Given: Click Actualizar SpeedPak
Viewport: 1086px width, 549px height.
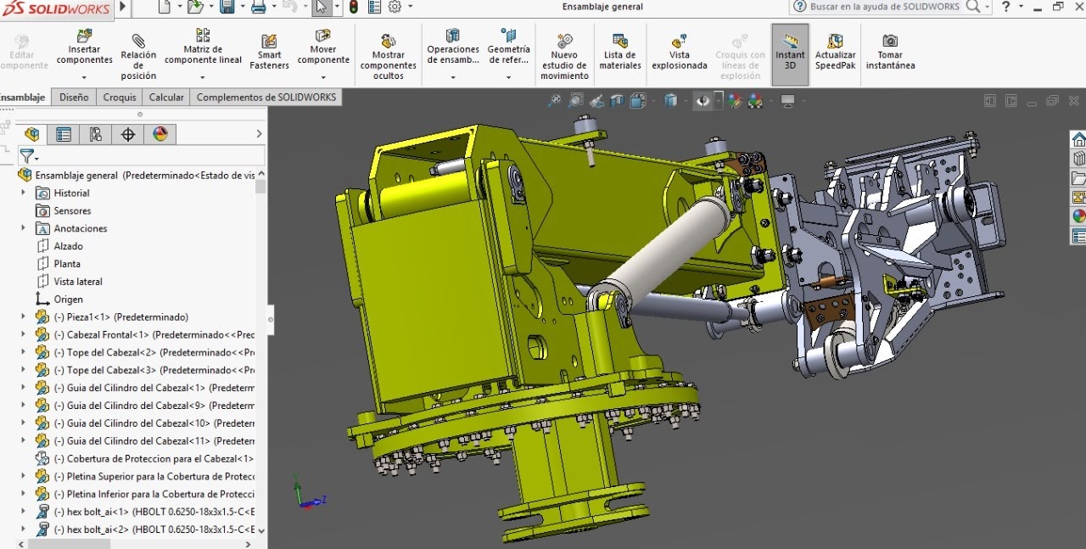Looking at the screenshot, I should (x=836, y=53).
